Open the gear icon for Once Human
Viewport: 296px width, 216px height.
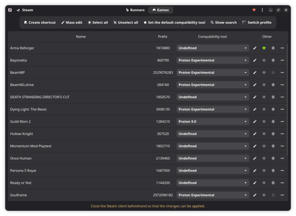tap(273, 159)
